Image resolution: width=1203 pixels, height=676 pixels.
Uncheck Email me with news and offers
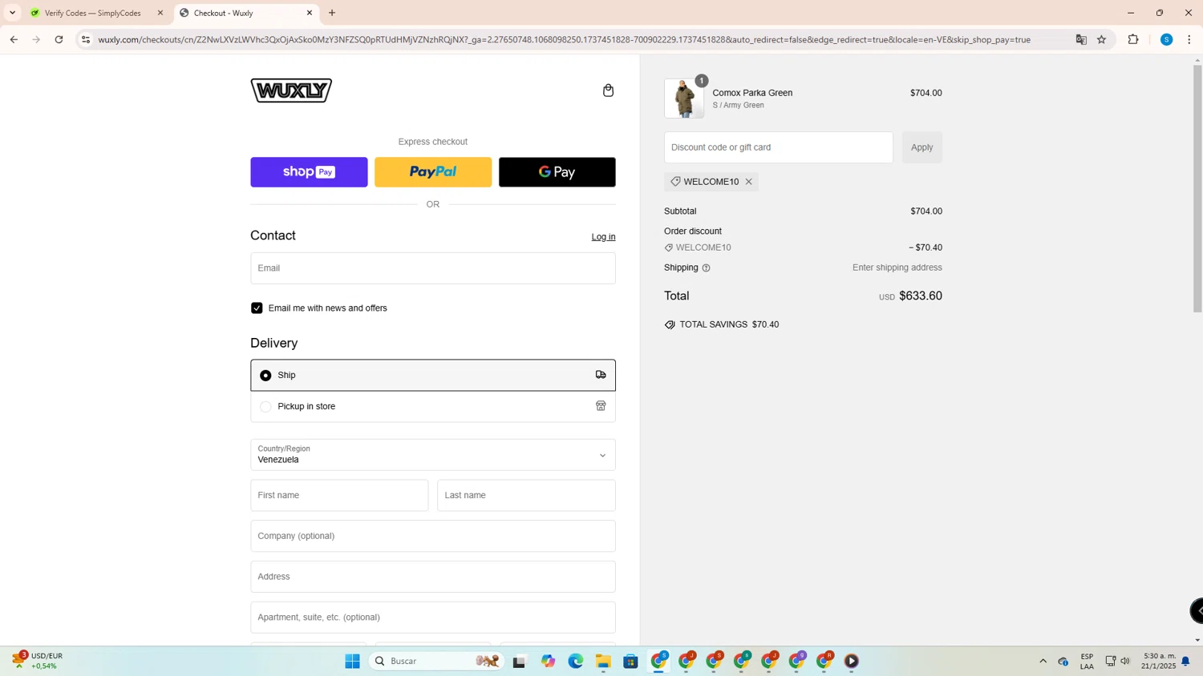(x=257, y=308)
